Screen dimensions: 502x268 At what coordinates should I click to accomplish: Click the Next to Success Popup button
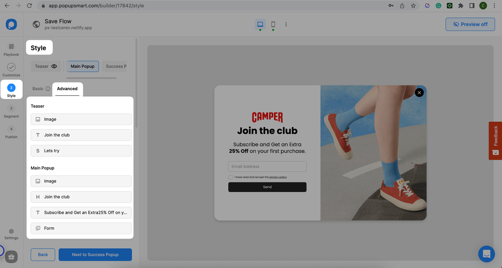point(95,254)
